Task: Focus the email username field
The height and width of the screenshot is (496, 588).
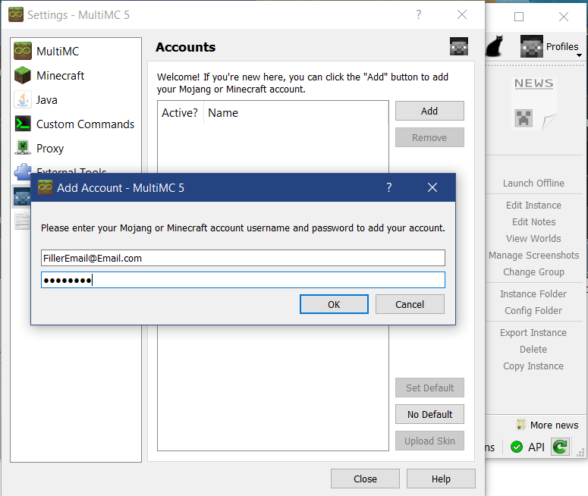Action: 243,258
